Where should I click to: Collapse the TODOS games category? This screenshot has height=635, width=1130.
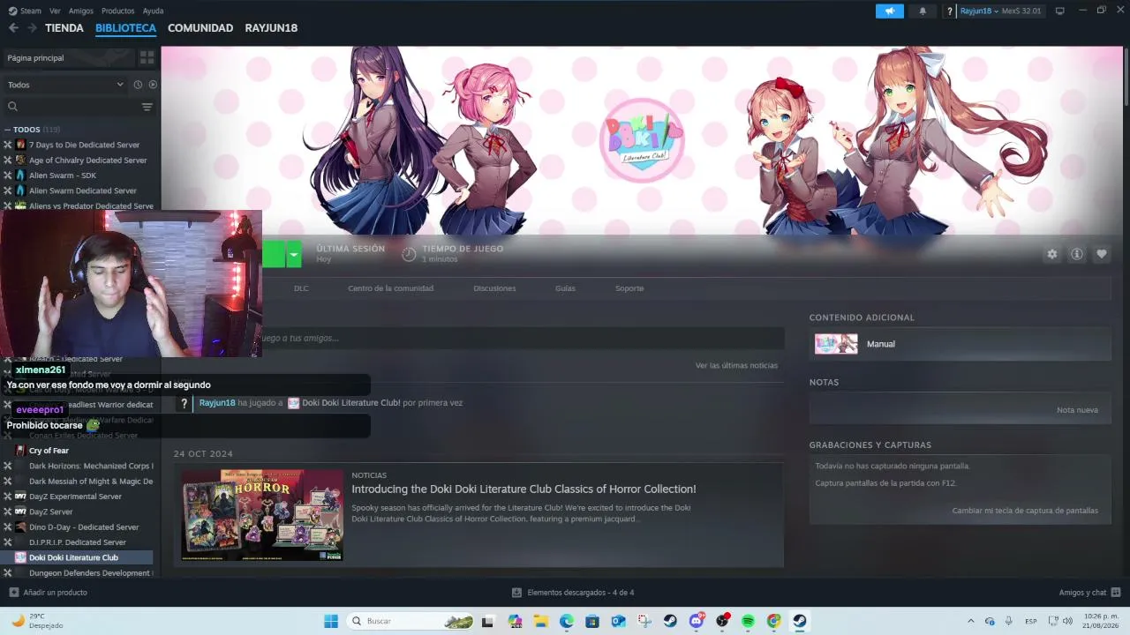pyautogui.click(x=7, y=130)
